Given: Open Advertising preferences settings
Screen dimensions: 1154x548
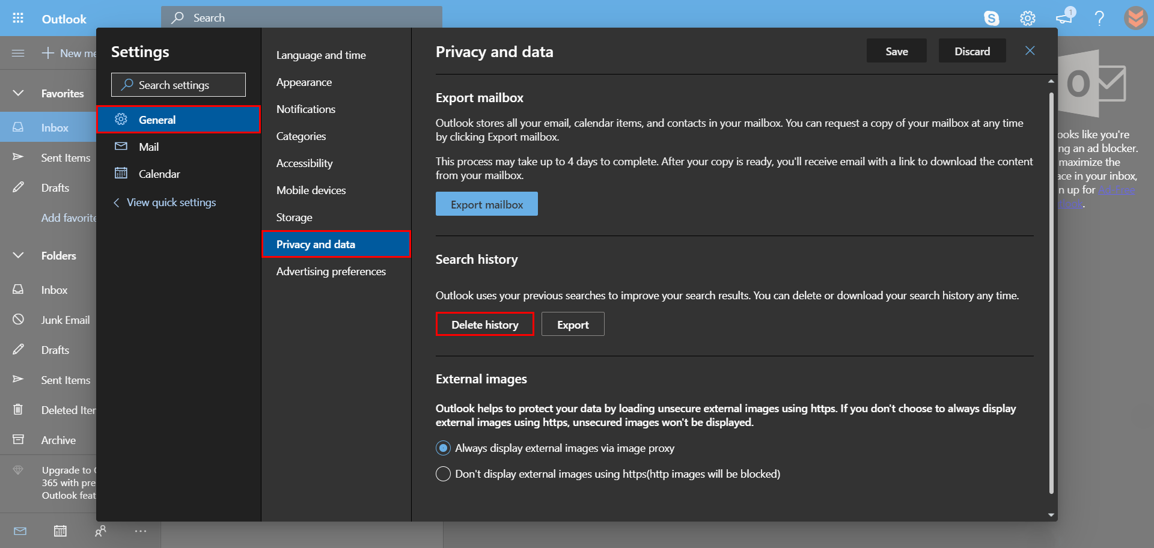Looking at the screenshot, I should (x=336, y=272).
